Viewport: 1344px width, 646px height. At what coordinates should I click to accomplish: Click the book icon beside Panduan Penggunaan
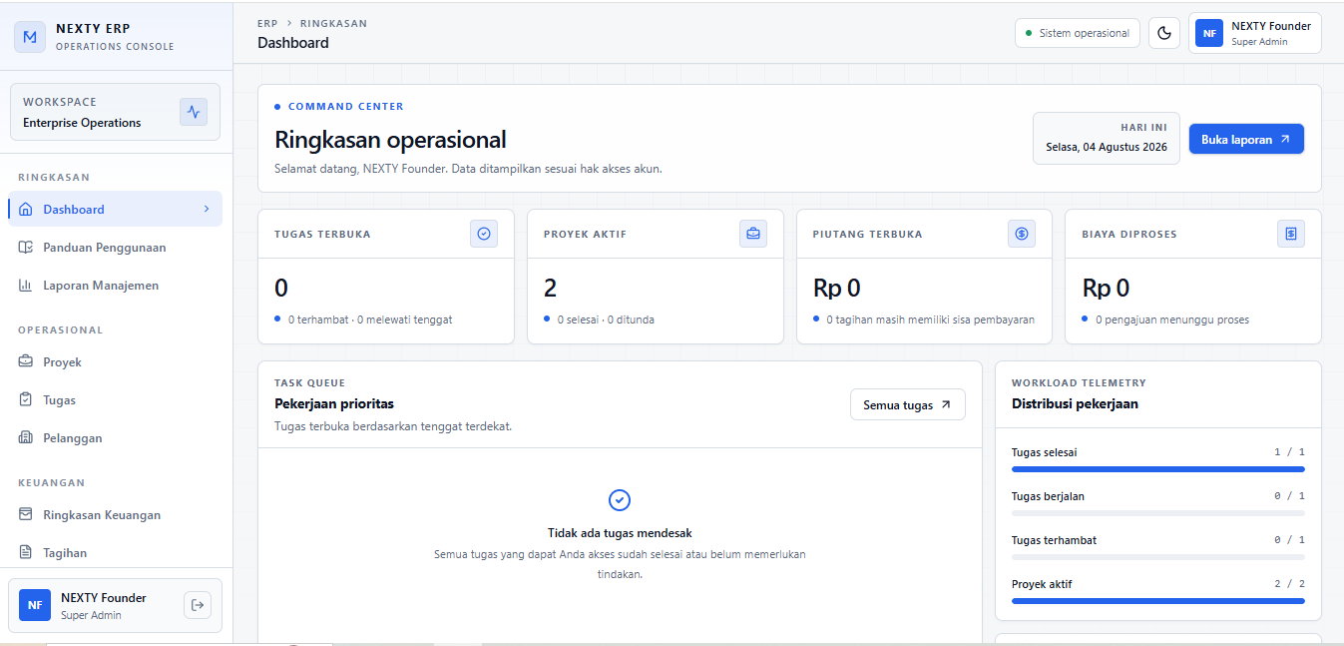(26, 248)
